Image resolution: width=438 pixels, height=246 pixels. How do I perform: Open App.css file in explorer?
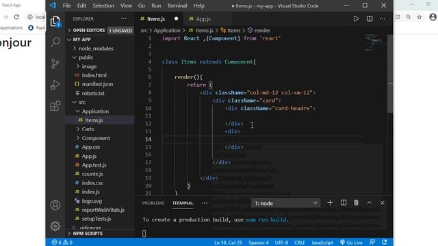point(91,147)
